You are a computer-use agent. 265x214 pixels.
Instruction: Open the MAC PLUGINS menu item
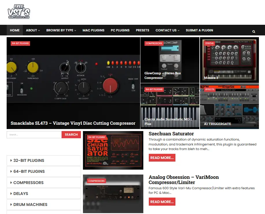[x=93, y=30]
